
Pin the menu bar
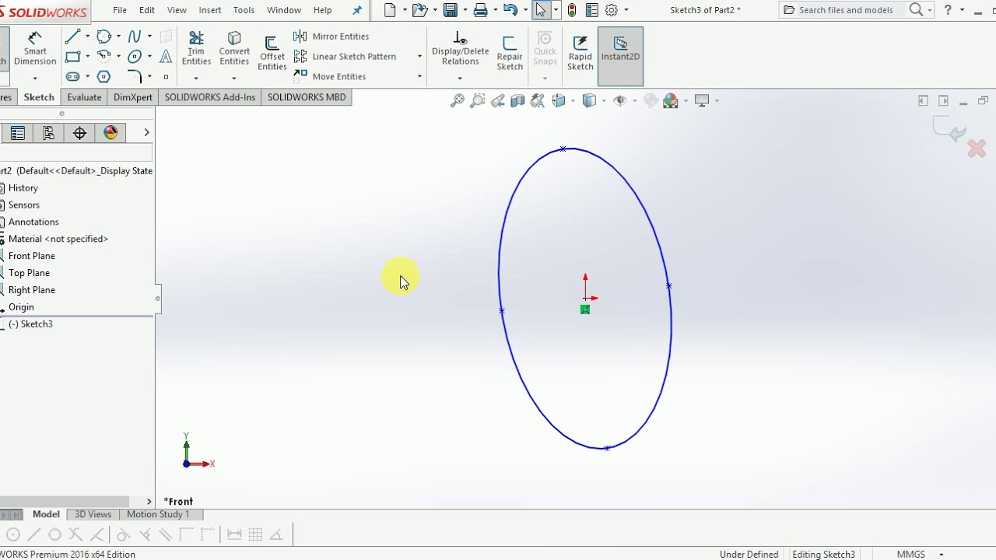coord(357,10)
